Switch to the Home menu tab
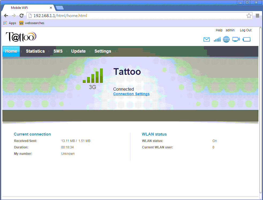 (x=11, y=51)
